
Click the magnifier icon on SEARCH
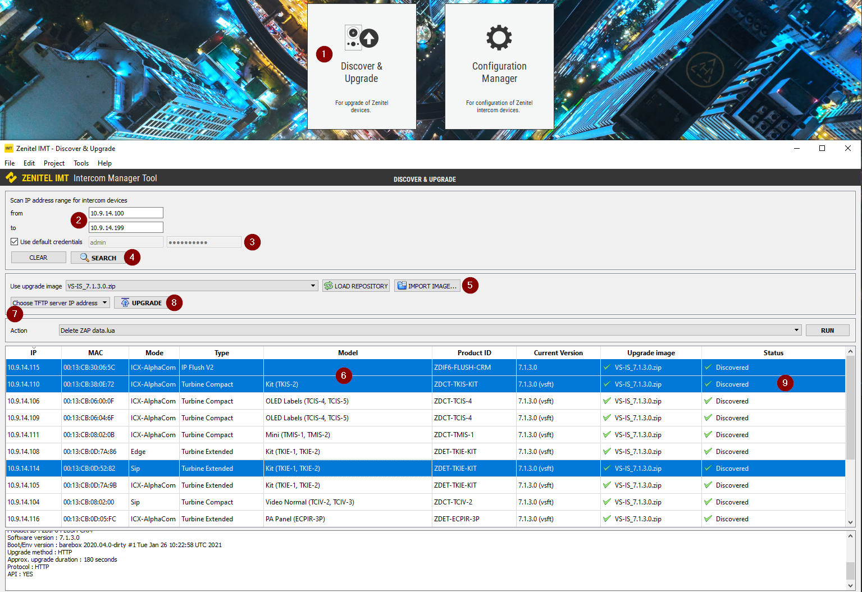(84, 258)
